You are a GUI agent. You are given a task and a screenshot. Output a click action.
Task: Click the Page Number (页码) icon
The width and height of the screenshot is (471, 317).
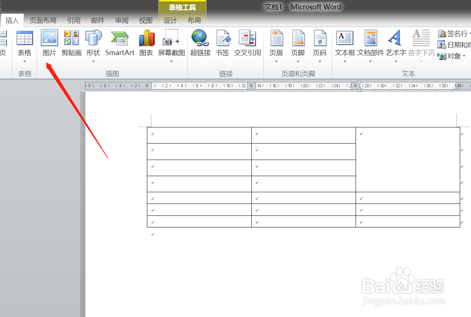(320, 38)
